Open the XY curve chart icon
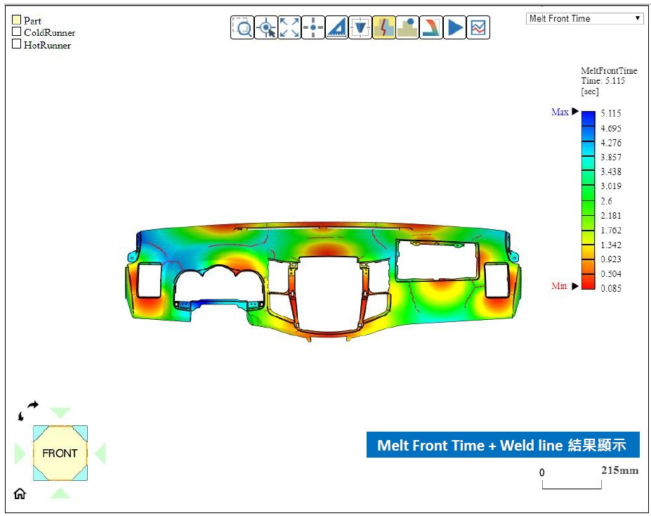The width and height of the screenshot is (651, 516). point(478,28)
